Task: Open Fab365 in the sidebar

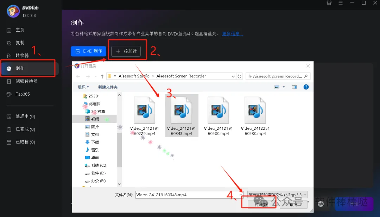Action: pos(18,94)
